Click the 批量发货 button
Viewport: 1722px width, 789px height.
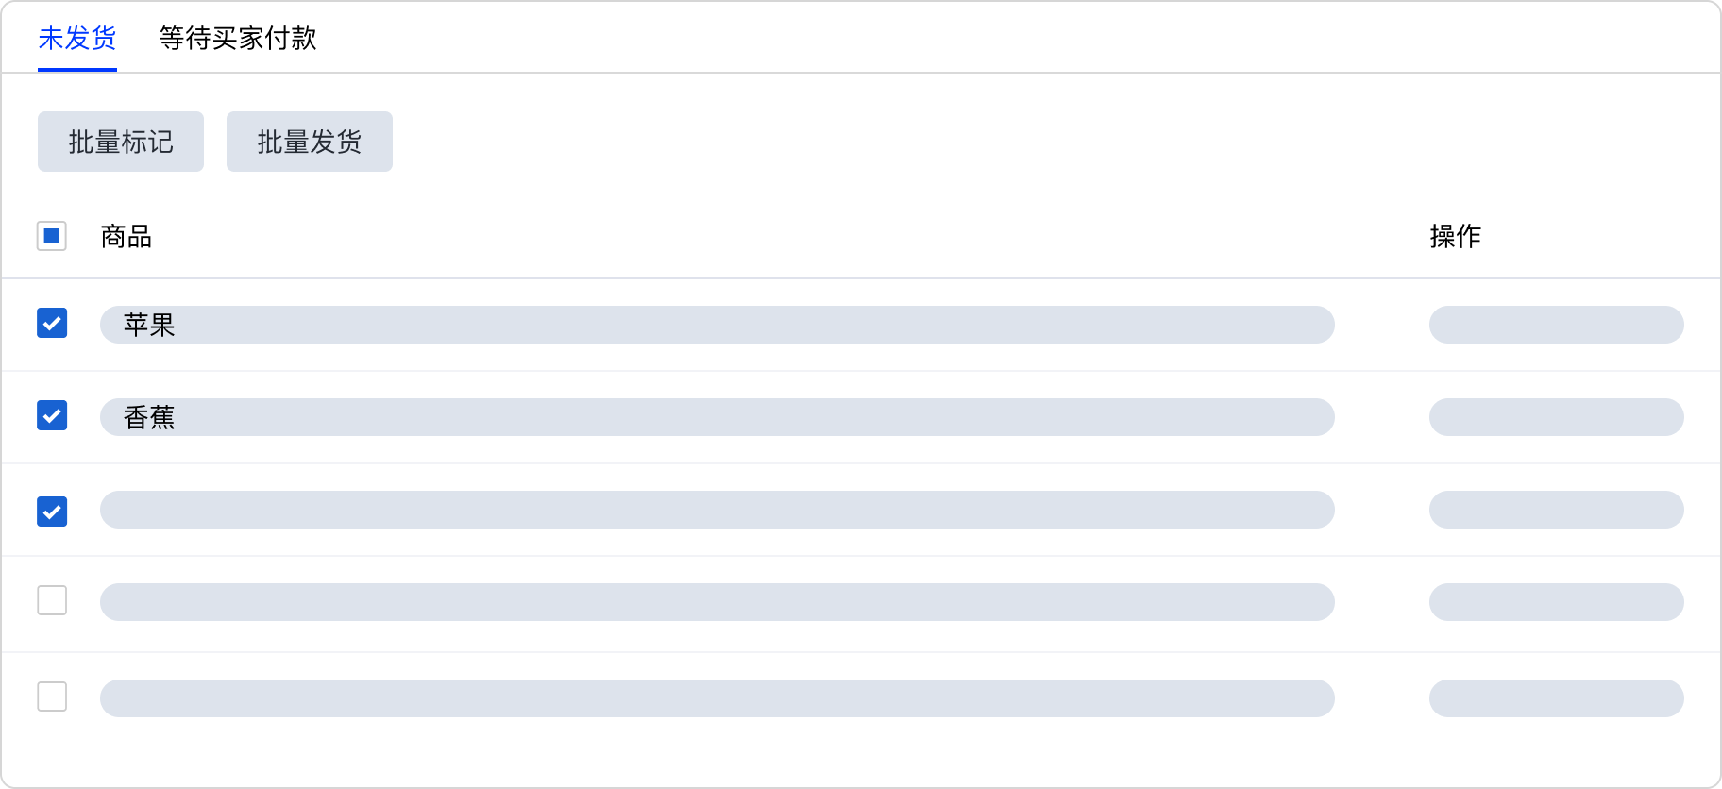(310, 142)
